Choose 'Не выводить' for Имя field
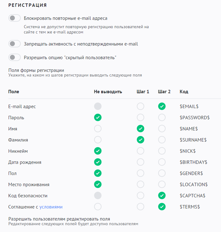The width and height of the screenshot is (221, 232). [98, 129]
